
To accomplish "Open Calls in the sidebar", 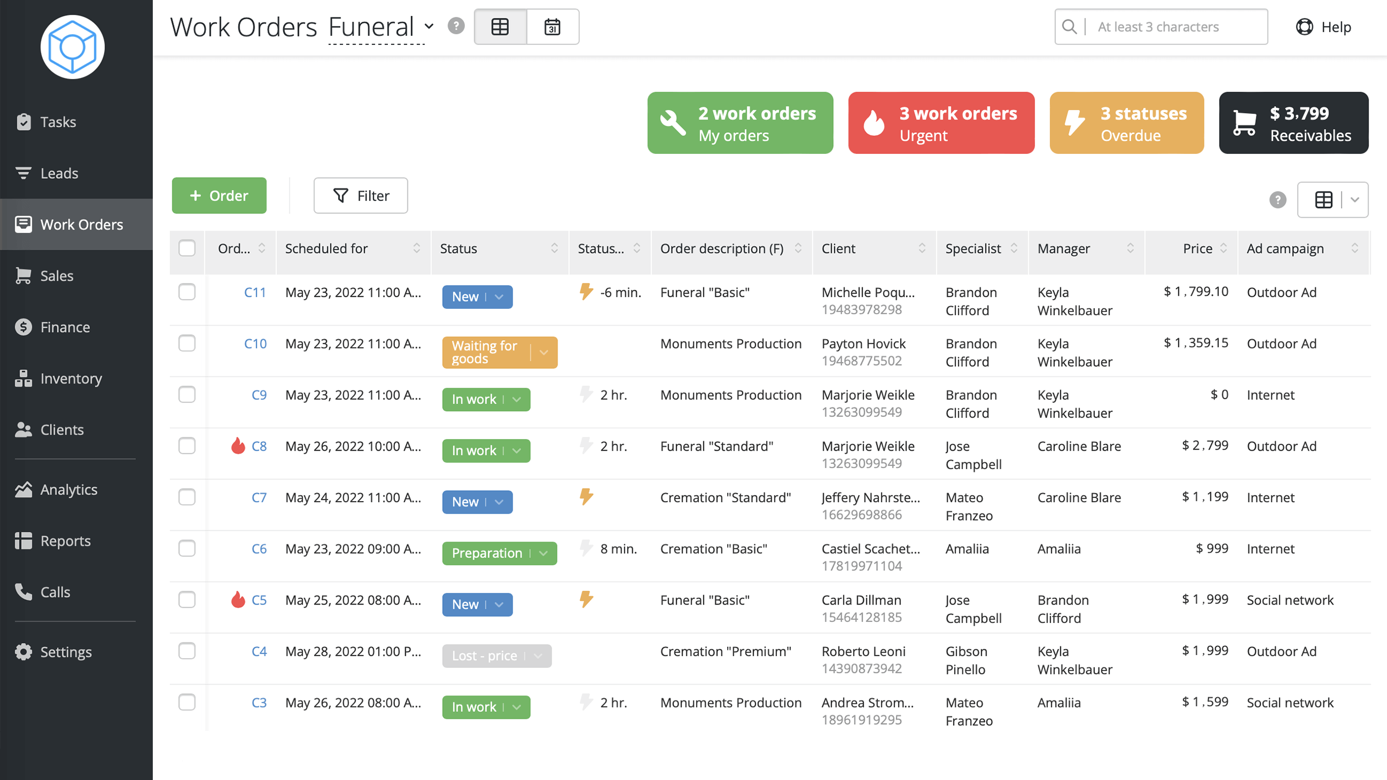I will pos(76,592).
